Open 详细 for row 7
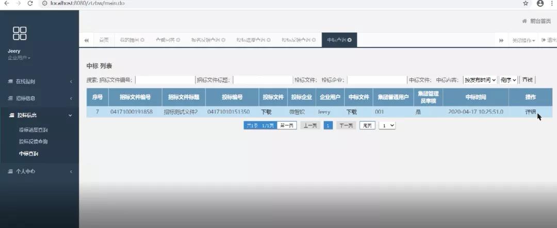 [530, 112]
